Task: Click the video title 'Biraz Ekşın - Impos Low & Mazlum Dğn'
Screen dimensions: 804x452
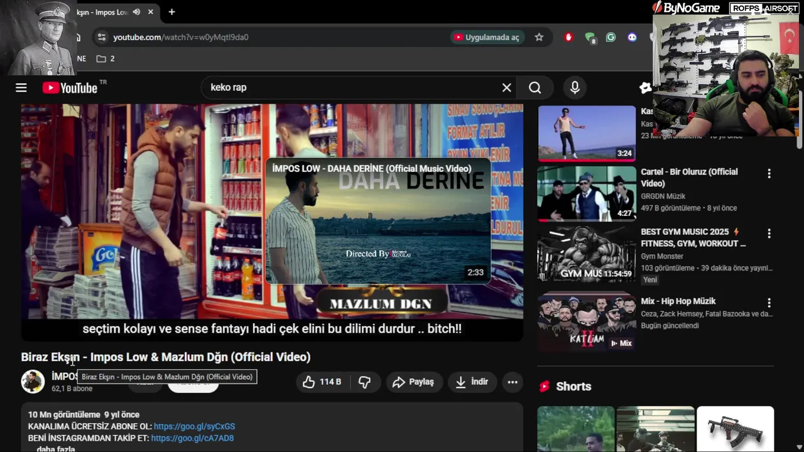Action: click(166, 357)
